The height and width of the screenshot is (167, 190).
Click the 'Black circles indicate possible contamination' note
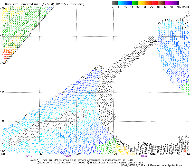117,163
